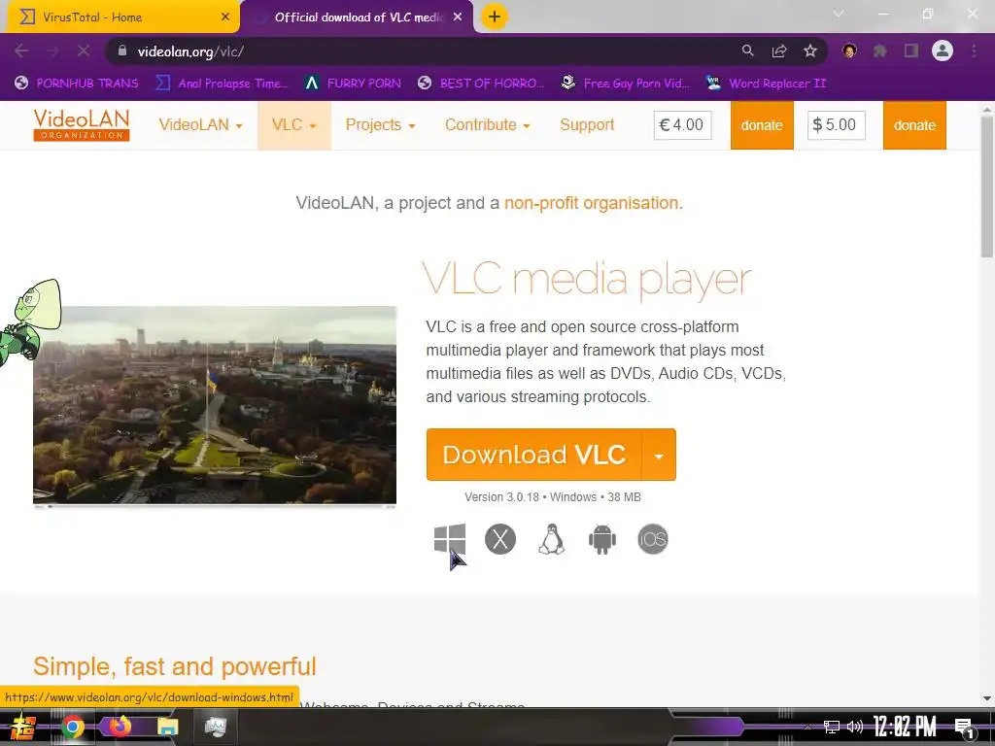The image size is (995, 746).
Task: Edit the € 4.00 donation field
Action: [x=682, y=125]
